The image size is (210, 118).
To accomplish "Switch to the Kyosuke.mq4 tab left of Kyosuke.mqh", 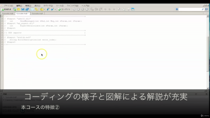I will [x=8, y=13].
